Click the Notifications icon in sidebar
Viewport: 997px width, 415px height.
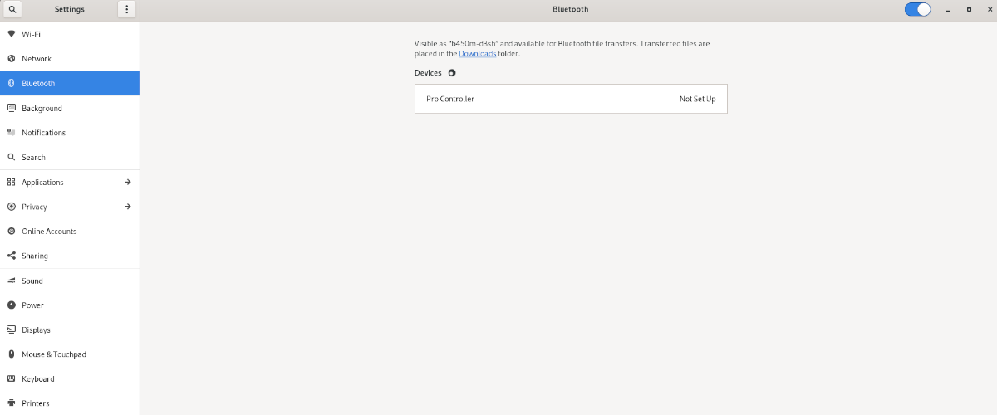pos(12,133)
